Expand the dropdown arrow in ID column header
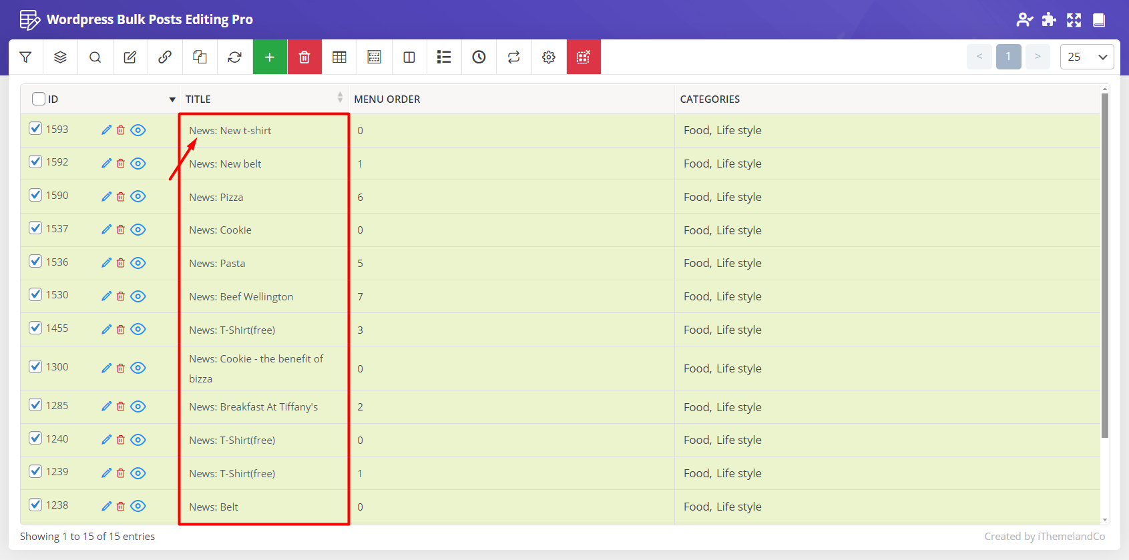 pyautogui.click(x=172, y=99)
